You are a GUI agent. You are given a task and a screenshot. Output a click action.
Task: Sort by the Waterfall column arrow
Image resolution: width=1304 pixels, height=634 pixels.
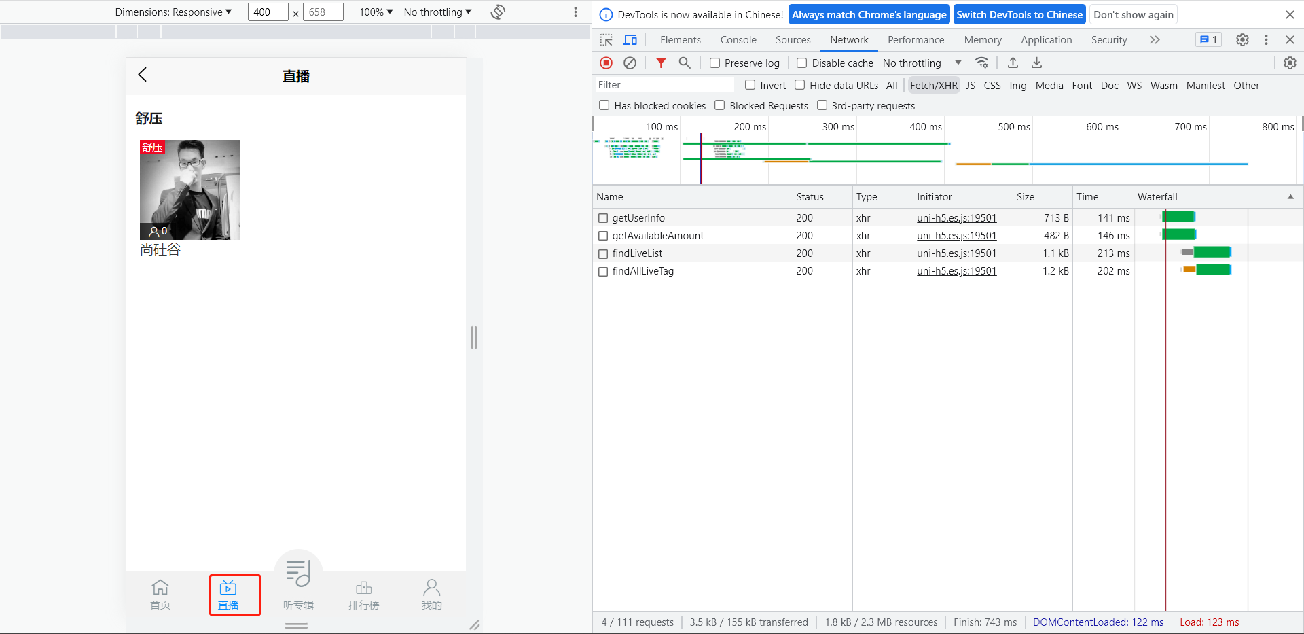[1290, 197]
